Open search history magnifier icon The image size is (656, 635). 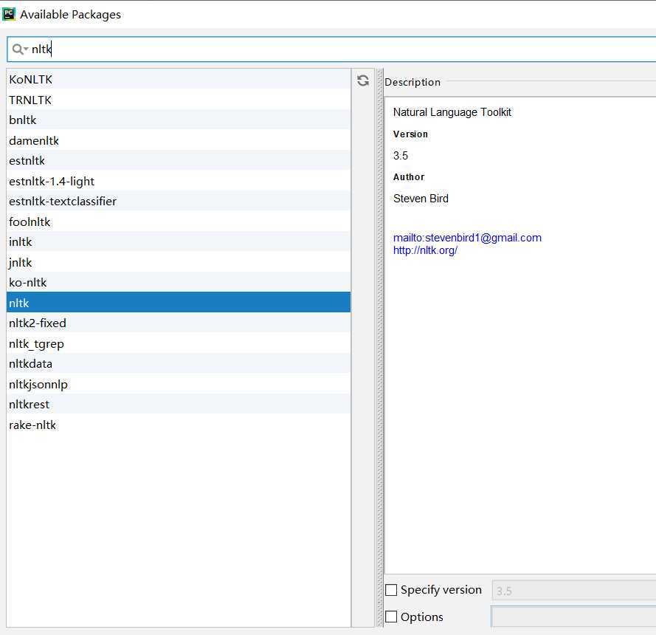pos(19,49)
